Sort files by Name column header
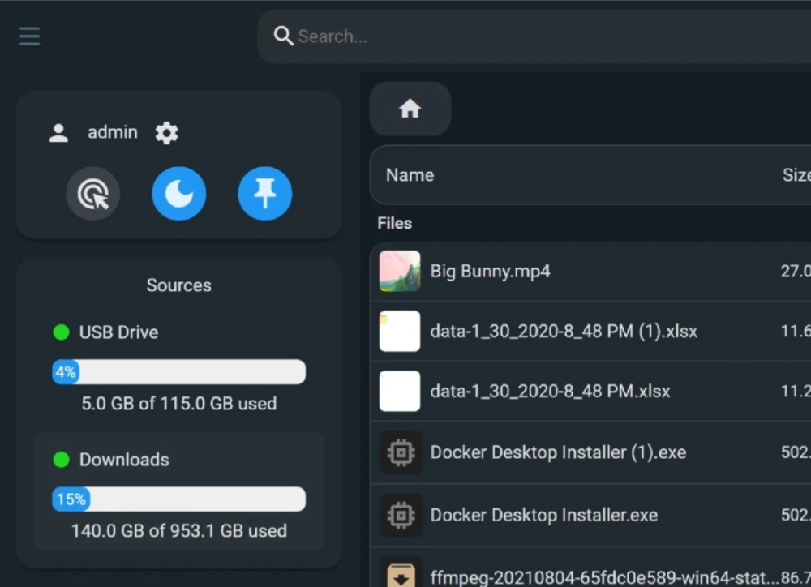Screen dimensions: 811x587 pos(410,175)
